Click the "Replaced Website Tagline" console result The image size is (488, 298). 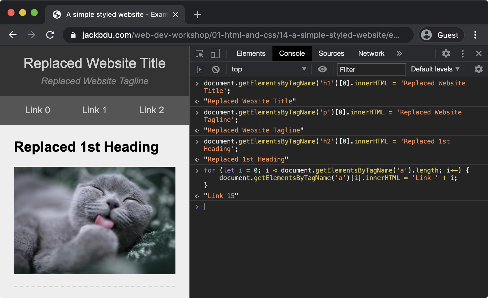coord(254,130)
